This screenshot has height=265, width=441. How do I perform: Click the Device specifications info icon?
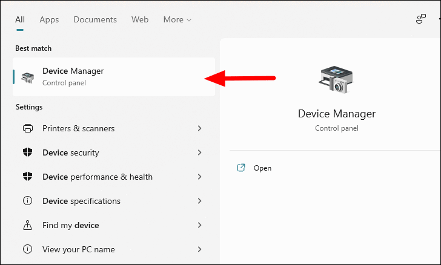pos(28,201)
